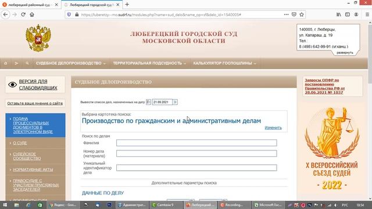Screen dimensions: 372x209
Task: Open the calendar icon beside the date field
Action: click(148, 102)
